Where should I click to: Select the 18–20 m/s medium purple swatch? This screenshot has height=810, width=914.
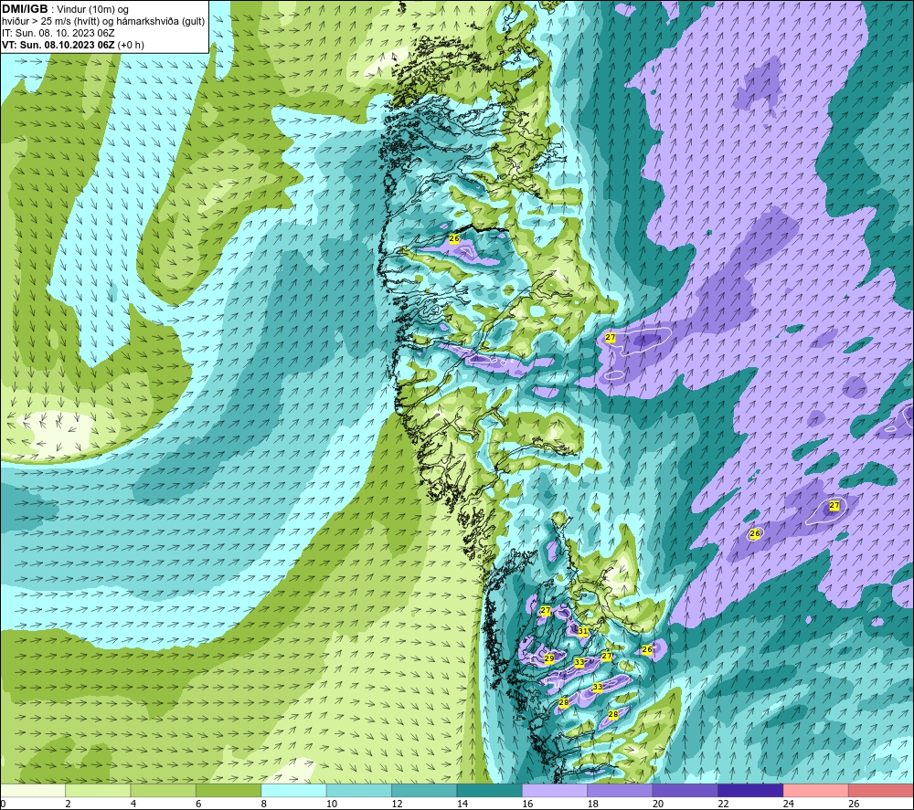tap(621, 790)
